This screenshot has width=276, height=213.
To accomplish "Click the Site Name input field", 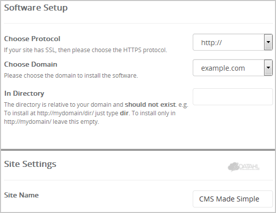I will pos(233,199).
